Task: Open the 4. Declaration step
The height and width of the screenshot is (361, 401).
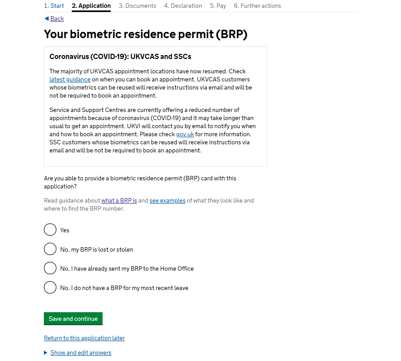Action: (183, 6)
